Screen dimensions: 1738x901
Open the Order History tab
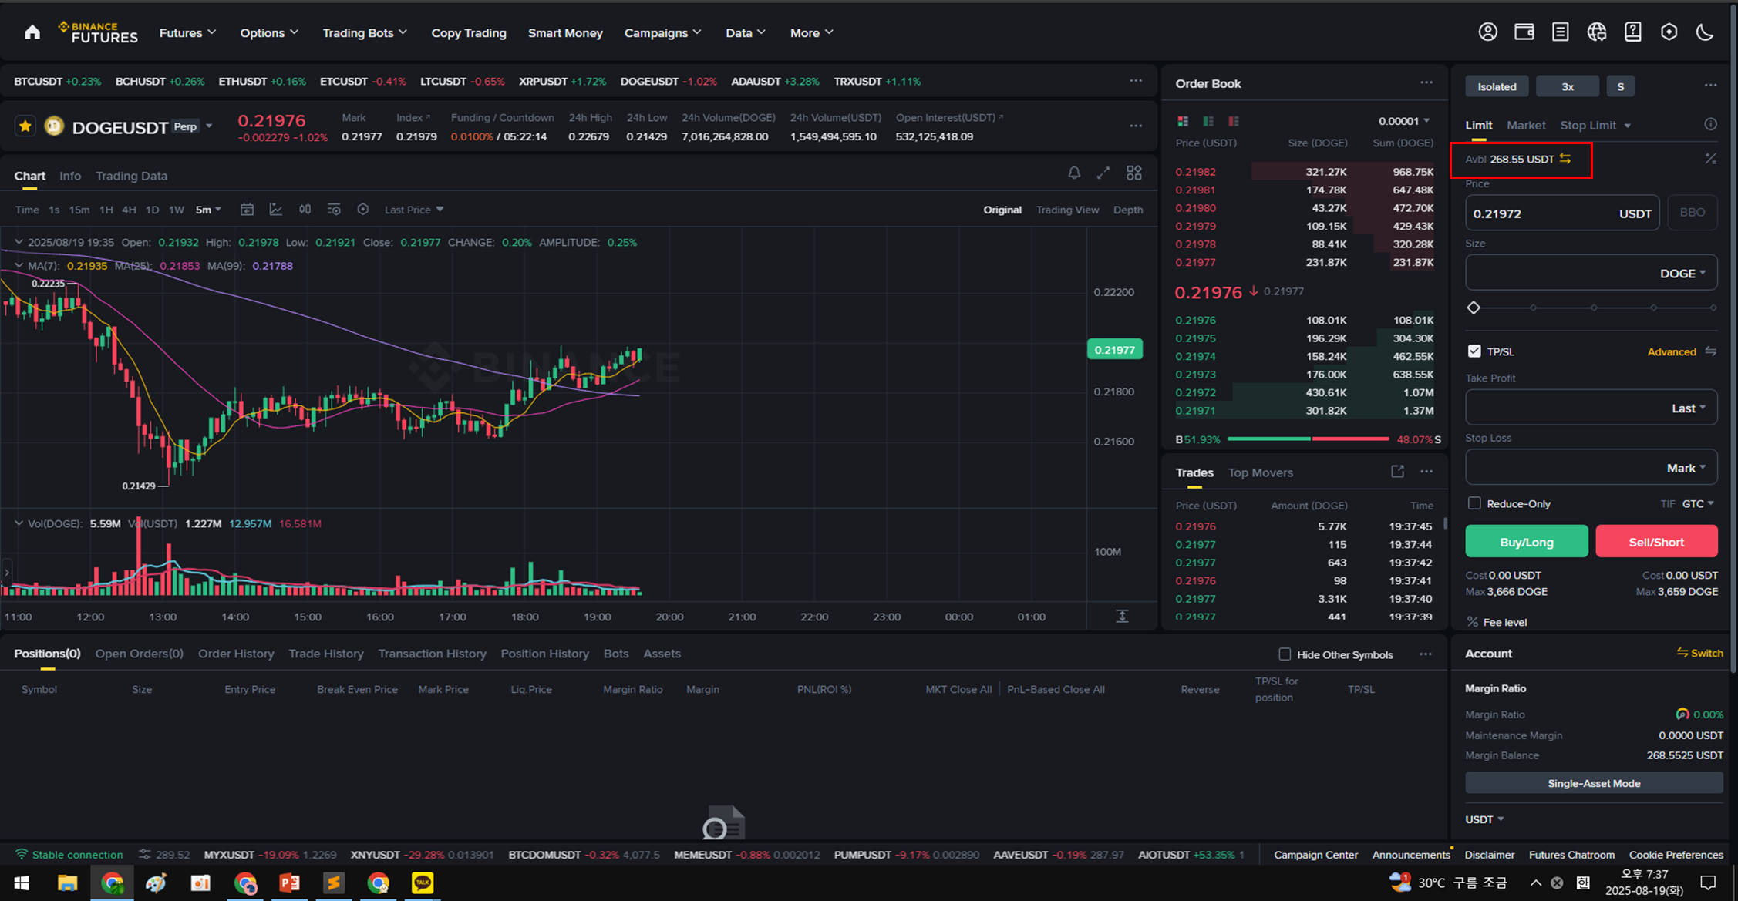pos(236,654)
